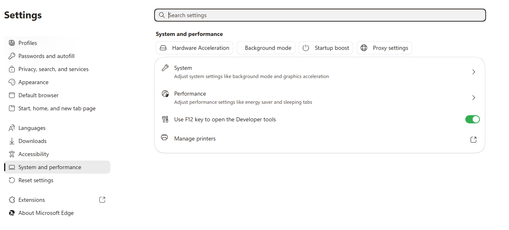Screen dimensions: 509x230
Task: Open the System settings row
Action: pos(320,72)
